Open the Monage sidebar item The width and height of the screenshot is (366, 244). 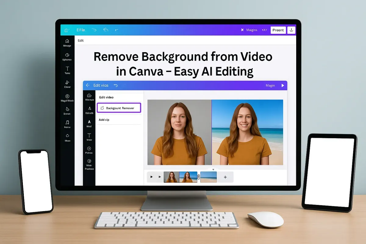(67, 43)
